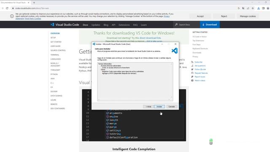This screenshot has width=270, height=152.
Task: Open Source Control in the sidebar
Action: point(58,50)
